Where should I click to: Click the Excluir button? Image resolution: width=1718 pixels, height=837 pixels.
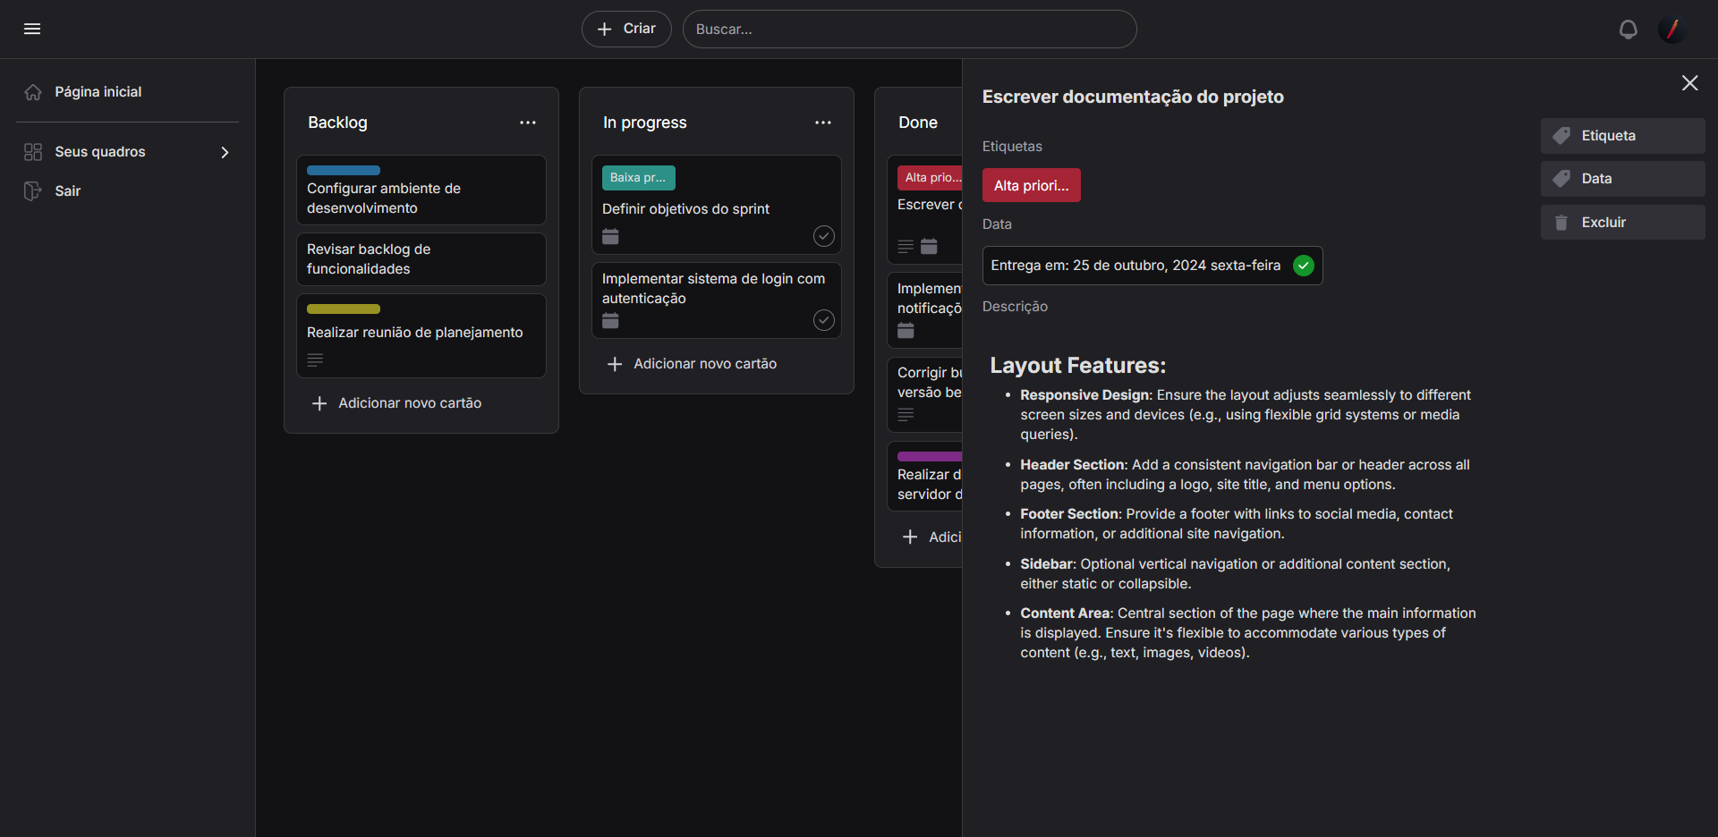(x=1623, y=223)
